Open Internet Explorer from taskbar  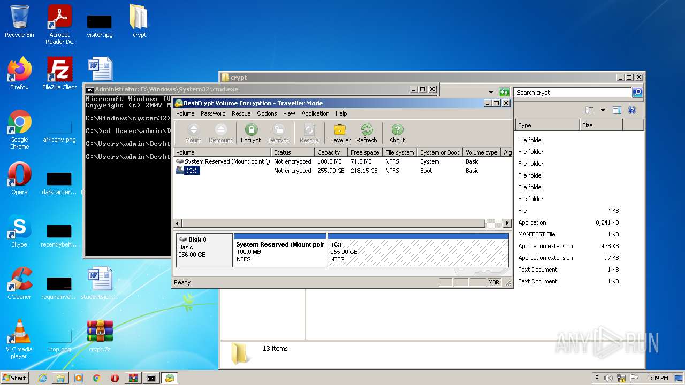coord(42,378)
